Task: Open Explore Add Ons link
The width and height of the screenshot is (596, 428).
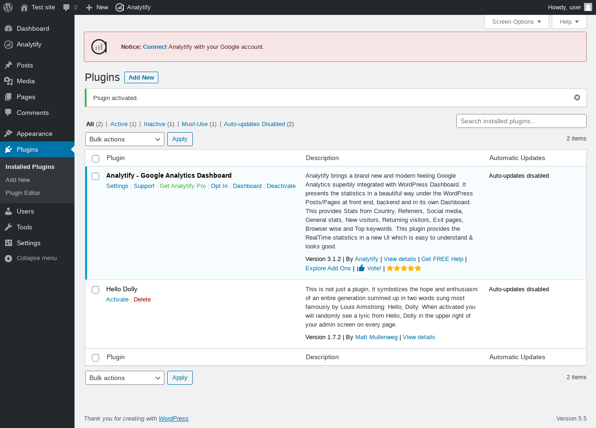Action: click(x=328, y=268)
